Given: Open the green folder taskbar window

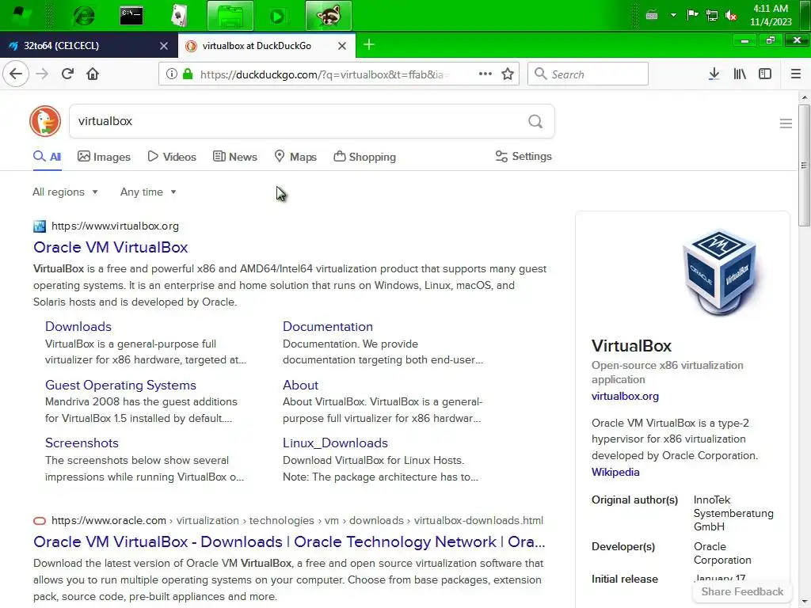Looking at the screenshot, I should coord(230,16).
